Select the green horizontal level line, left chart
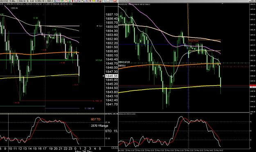This screenshot has height=152, width=256. (x=39, y=60)
